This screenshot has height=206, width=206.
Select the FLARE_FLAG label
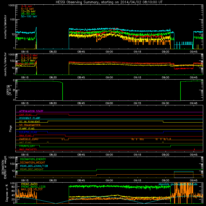[x=27, y=128]
